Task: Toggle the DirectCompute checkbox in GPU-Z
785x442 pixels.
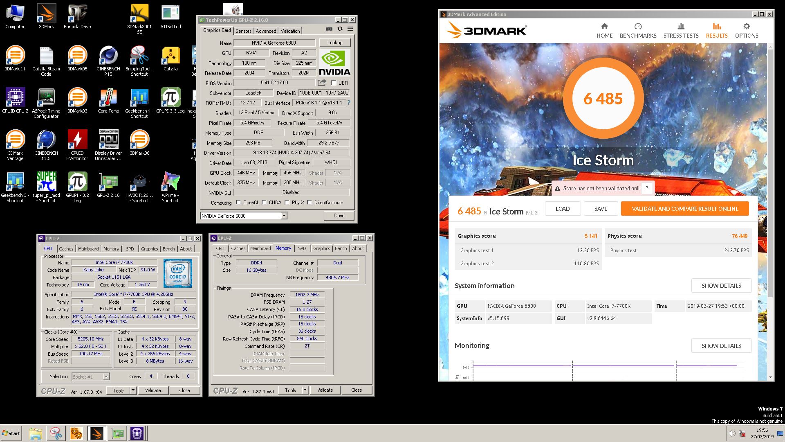Action: point(310,203)
